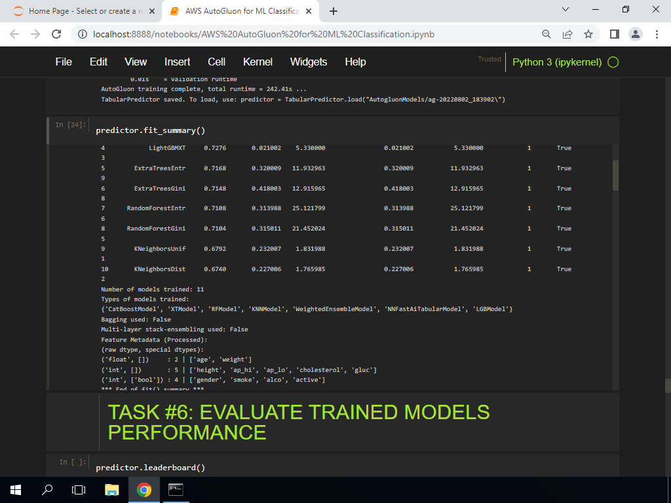671x503 pixels.
Task: Open the zoom magnifier in address bar
Action: [x=546, y=34]
